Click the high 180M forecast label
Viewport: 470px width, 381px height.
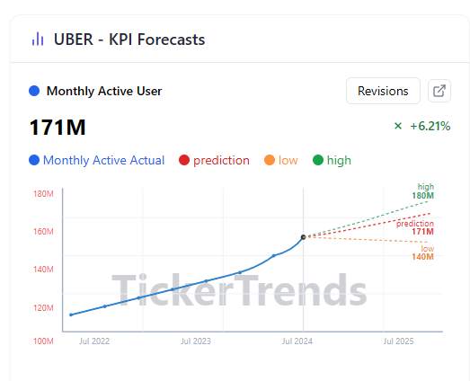click(x=423, y=191)
